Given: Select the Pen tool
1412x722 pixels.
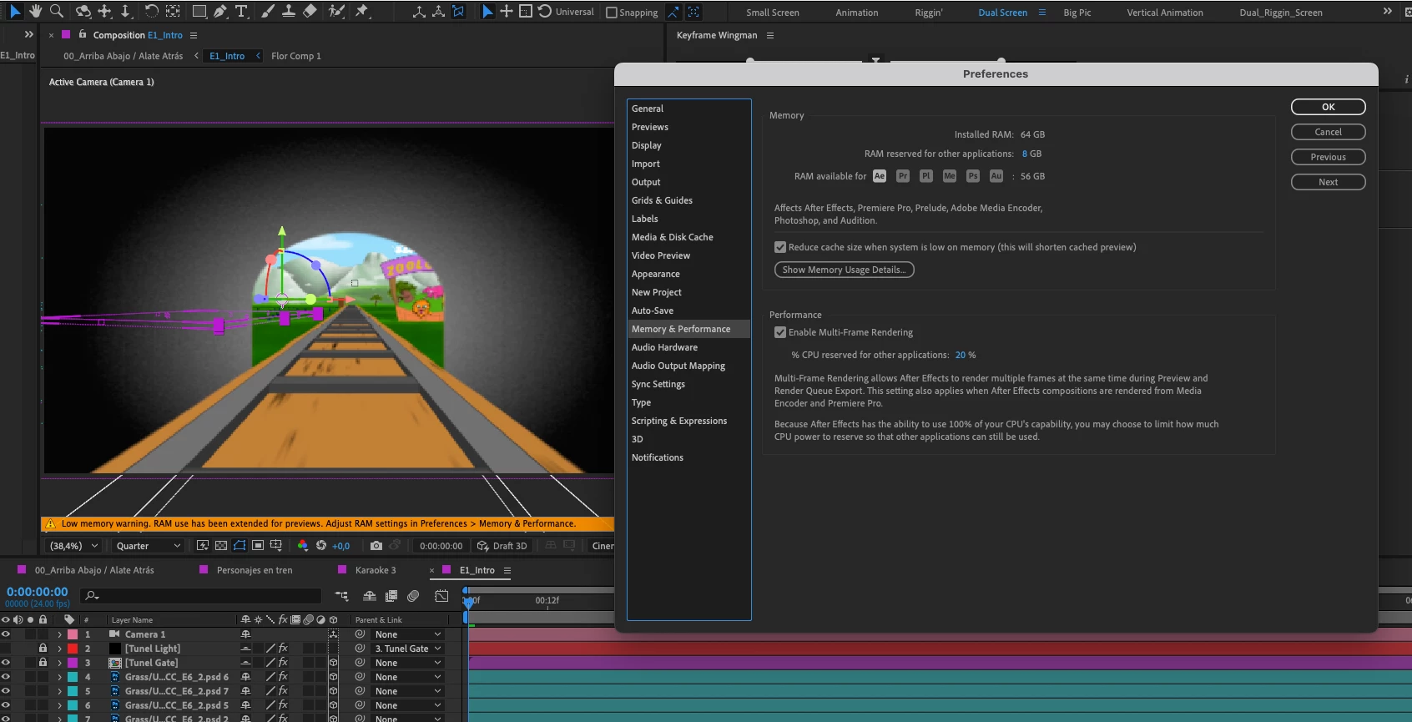Looking at the screenshot, I should [x=220, y=11].
